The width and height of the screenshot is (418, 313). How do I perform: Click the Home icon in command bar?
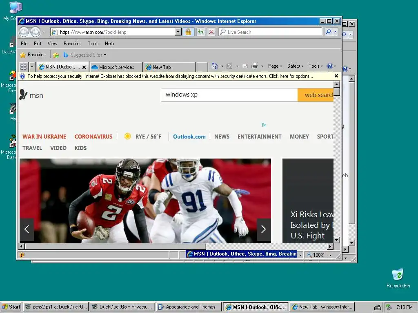coord(214,66)
